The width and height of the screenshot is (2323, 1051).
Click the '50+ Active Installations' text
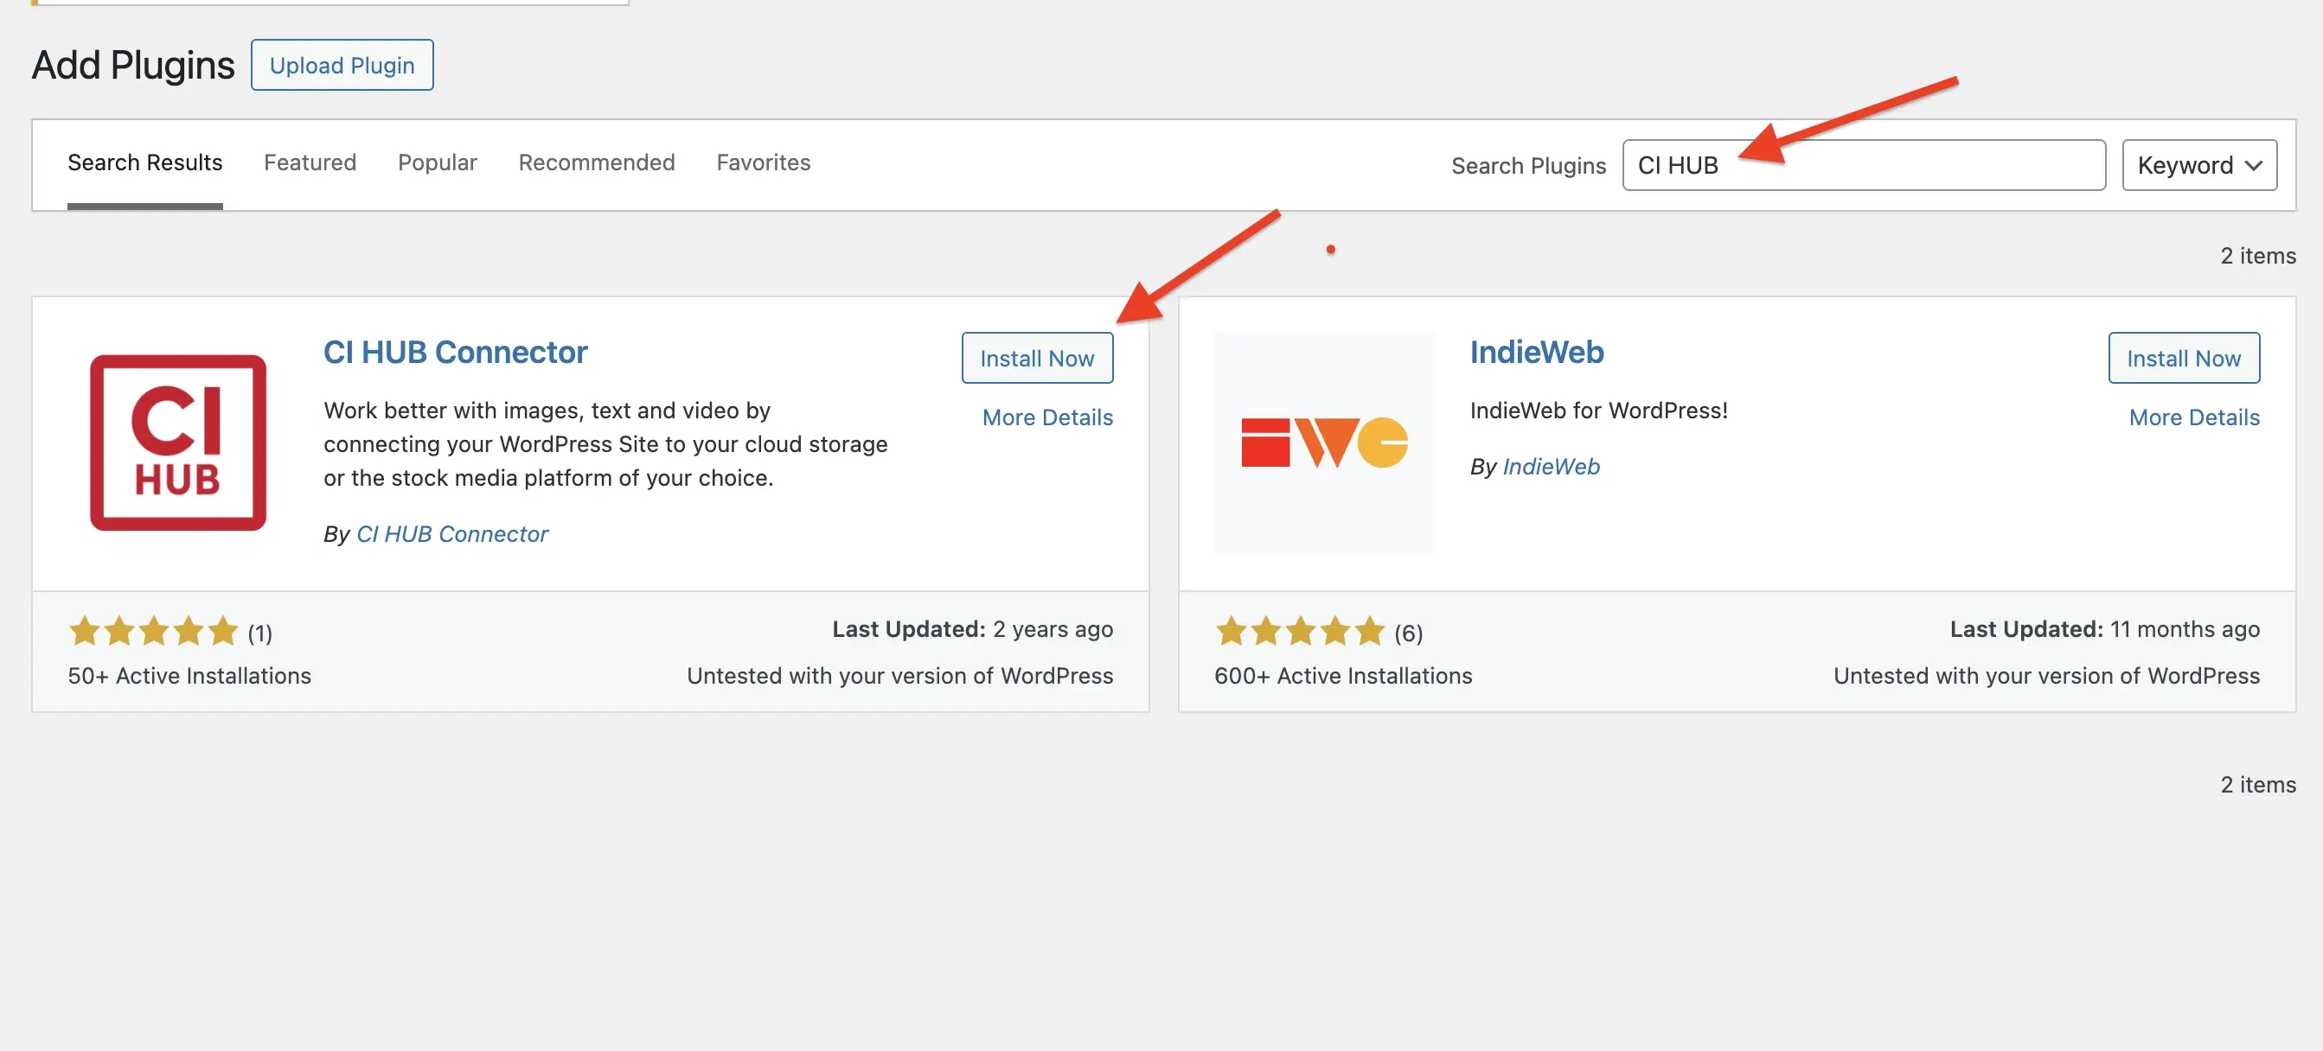coord(189,676)
